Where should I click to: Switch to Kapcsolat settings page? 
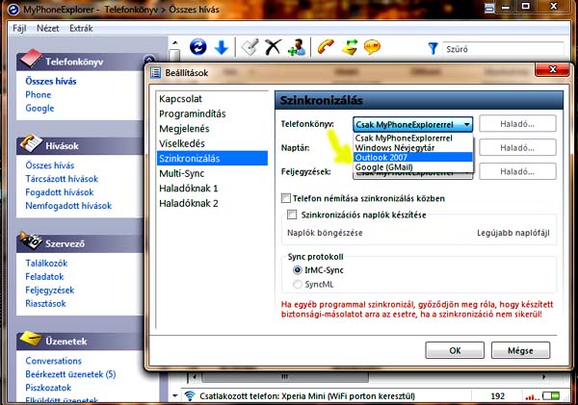[212, 99]
